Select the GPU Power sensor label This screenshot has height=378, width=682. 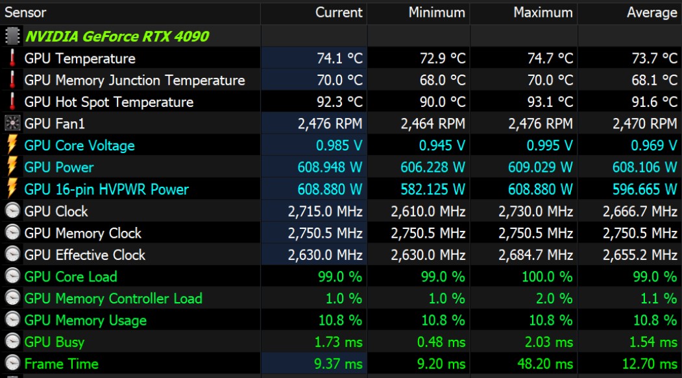coord(59,167)
